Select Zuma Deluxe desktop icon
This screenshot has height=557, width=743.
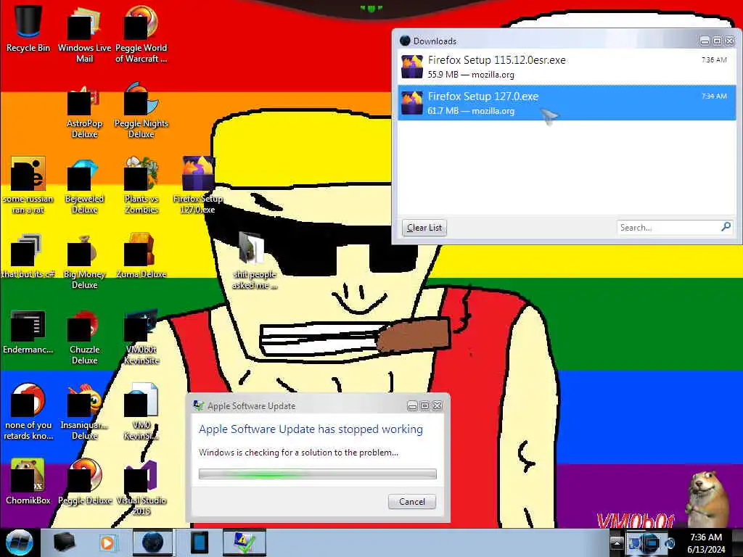click(141, 256)
